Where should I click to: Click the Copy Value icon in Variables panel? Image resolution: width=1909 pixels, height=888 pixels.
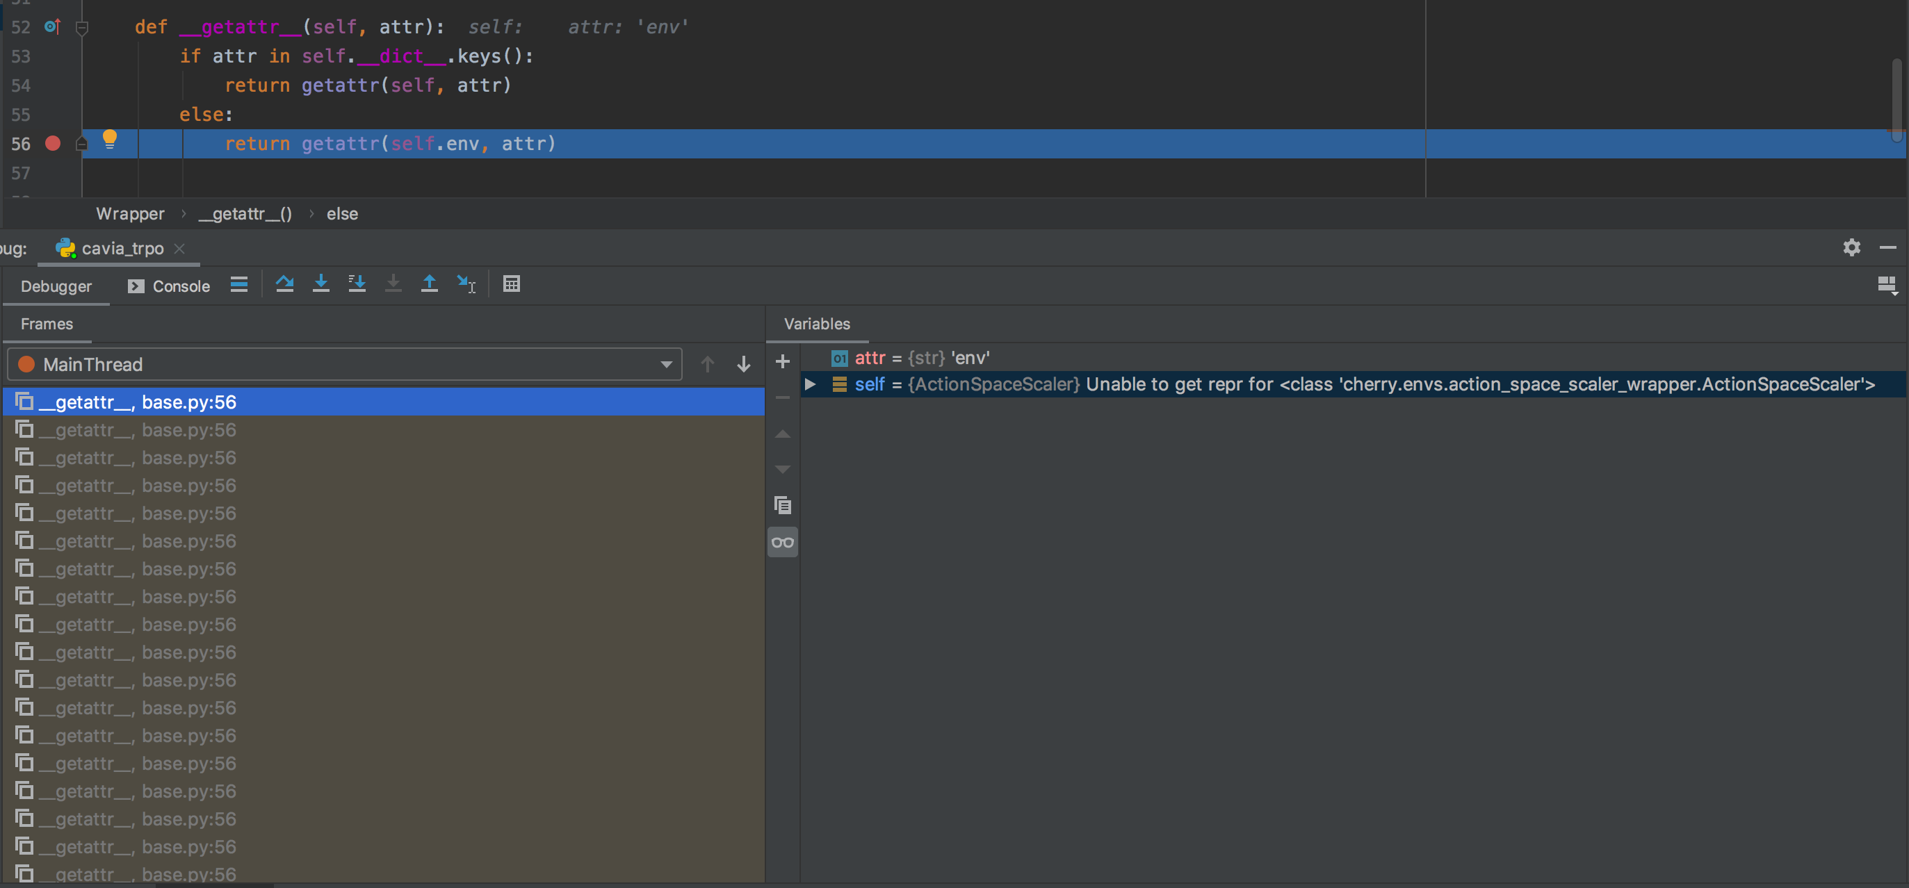(783, 504)
